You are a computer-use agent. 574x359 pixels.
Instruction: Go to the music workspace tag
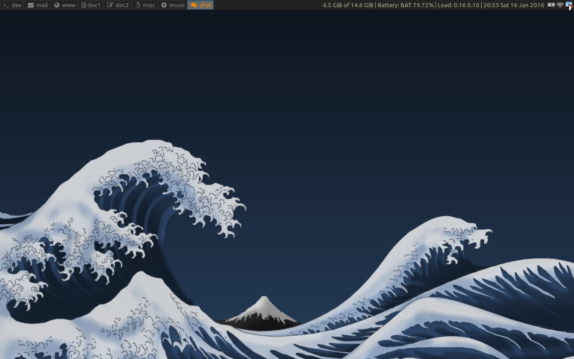(173, 5)
